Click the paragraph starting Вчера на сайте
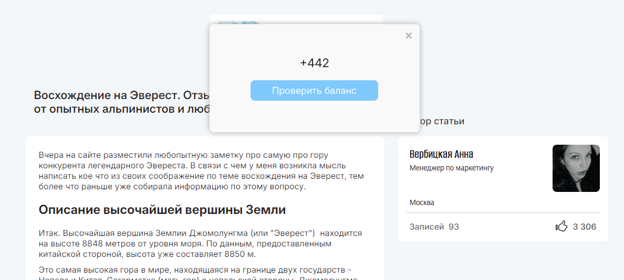Image resolution: width=624 pixels, height=280 pixels. 201,171
